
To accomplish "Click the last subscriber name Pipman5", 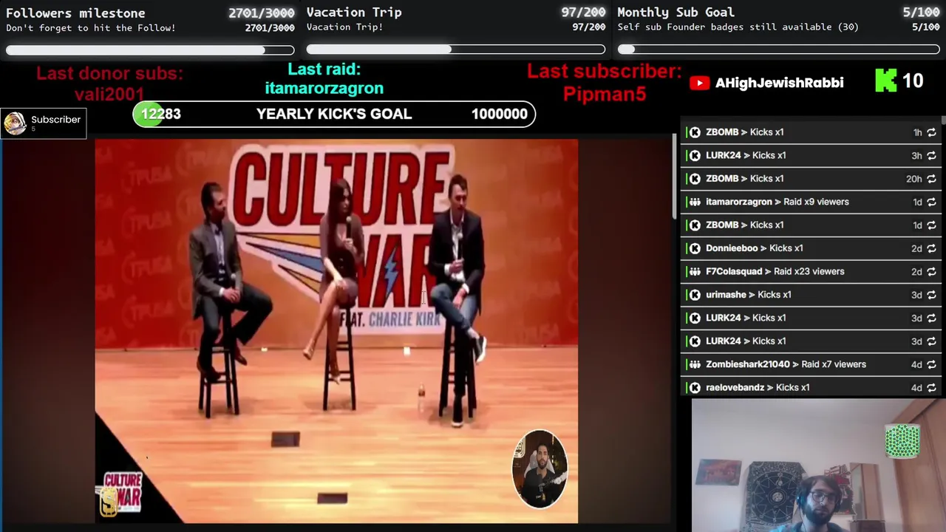I will (605, 94).
